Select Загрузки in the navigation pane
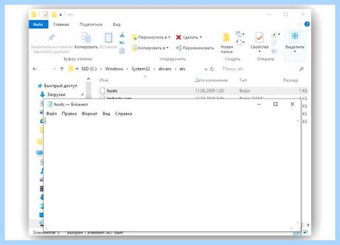340x245 pixels. coord(56,94)
